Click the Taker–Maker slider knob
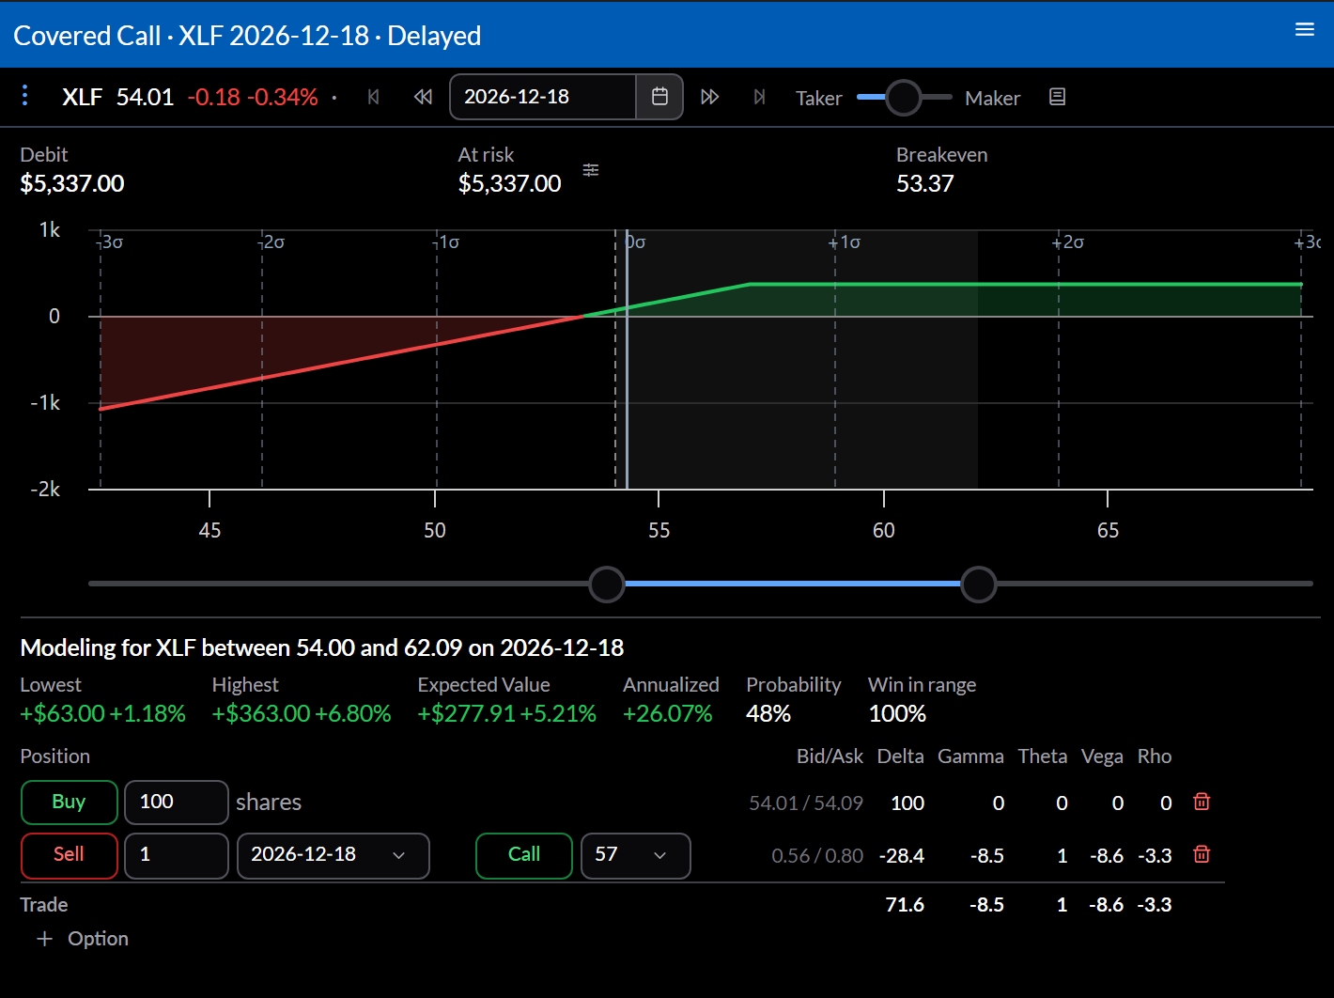 904,97
